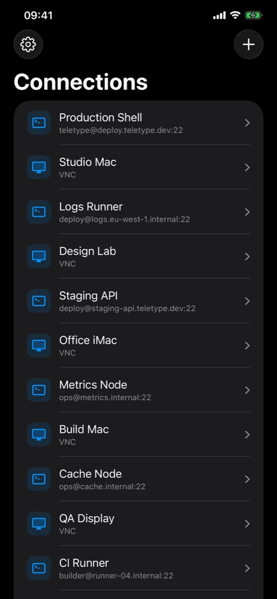Select the Build Mac connection name
The height and width of the screenshot is (599, 277).
tap(84, 430)
